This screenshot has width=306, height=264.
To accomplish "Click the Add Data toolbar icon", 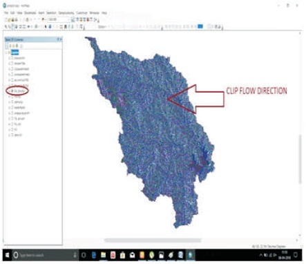I will [x=43, y=20].
